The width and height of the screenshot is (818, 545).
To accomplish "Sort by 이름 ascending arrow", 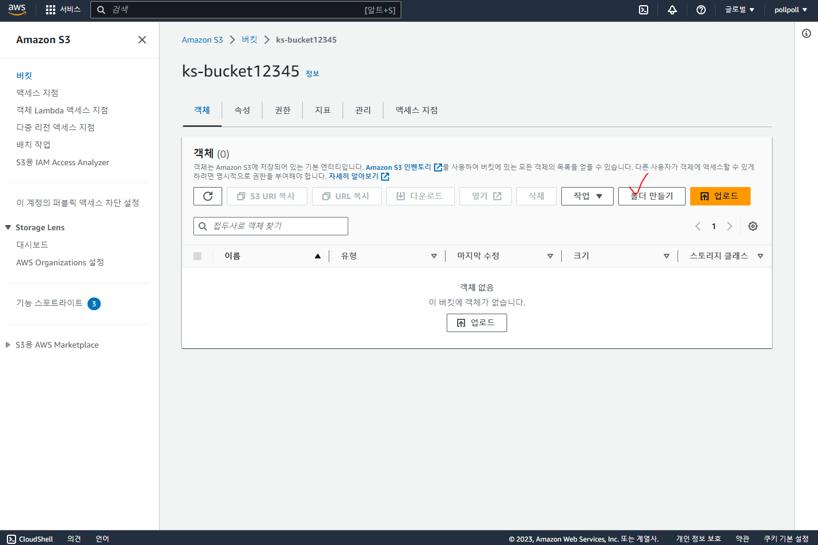I will pos(317,256).
